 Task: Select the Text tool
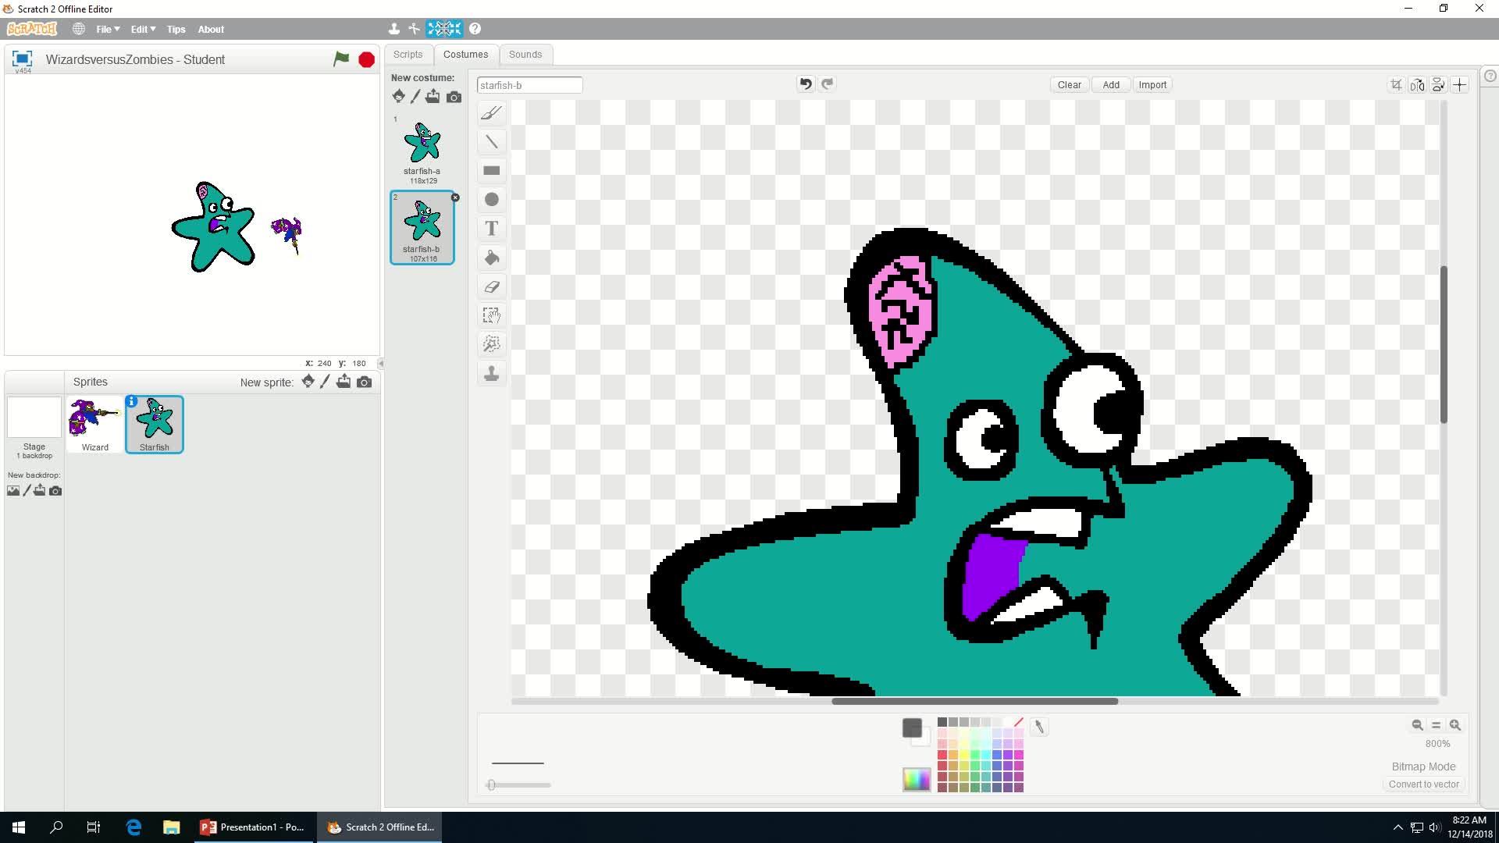[491, 229]
